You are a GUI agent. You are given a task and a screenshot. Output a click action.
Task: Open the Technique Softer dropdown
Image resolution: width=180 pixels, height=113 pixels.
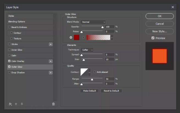coord(87,50)
